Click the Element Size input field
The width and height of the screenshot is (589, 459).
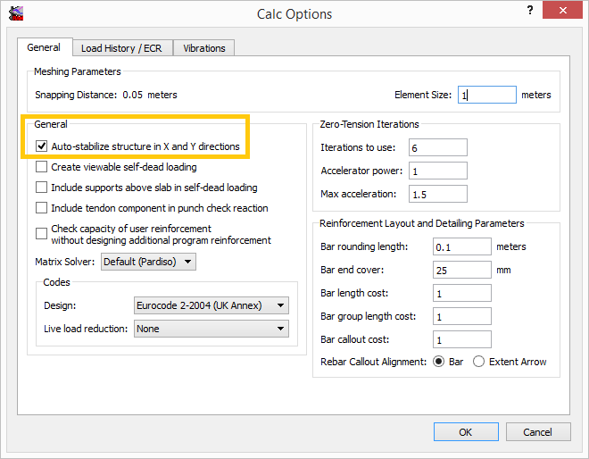tap(487, 95)
